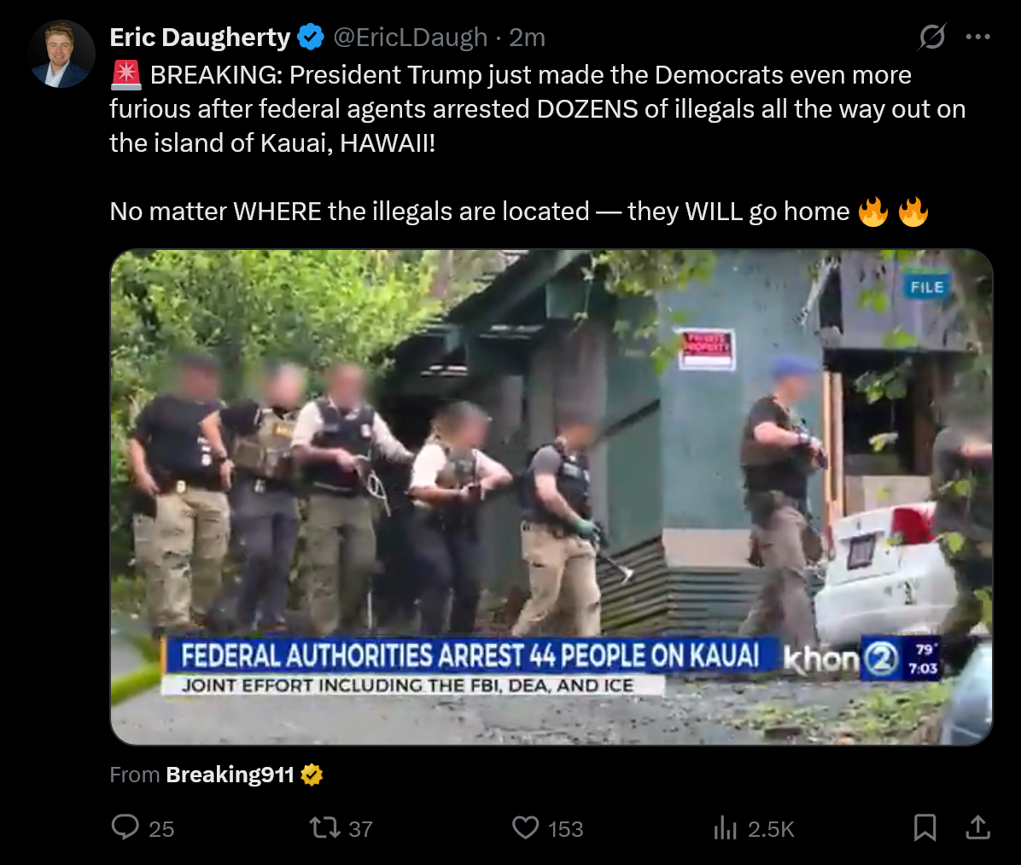1021x865 pixels.
Task: Open the @EricLDaugh handle link
Action: 411,37
